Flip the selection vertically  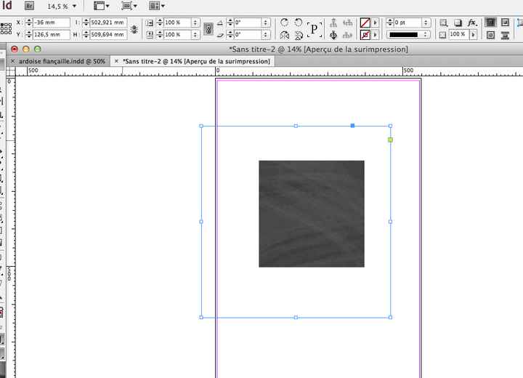(x=299, y=35)
